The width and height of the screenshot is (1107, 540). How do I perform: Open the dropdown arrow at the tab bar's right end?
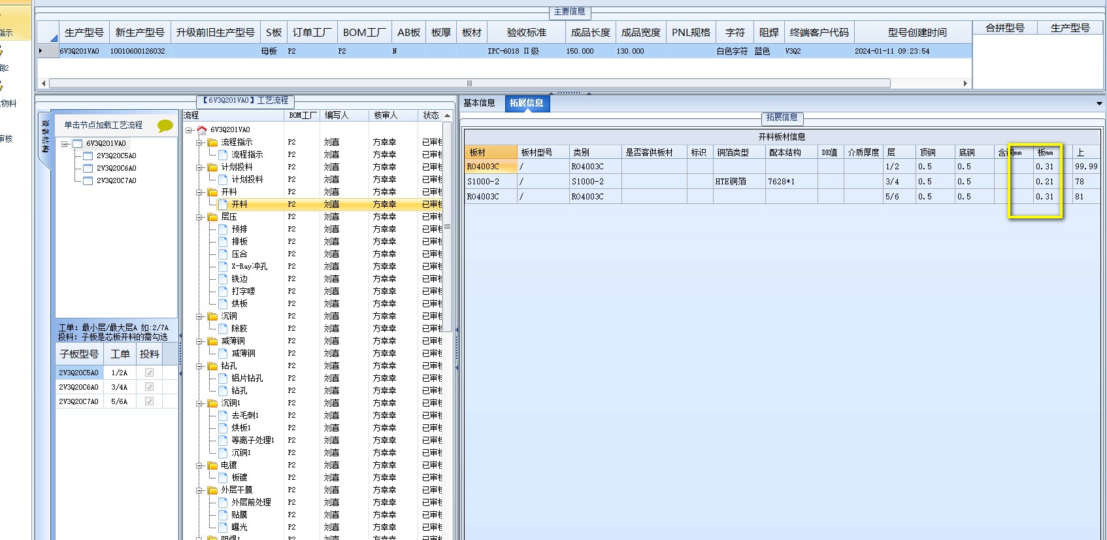click(x=1099, y=103)
